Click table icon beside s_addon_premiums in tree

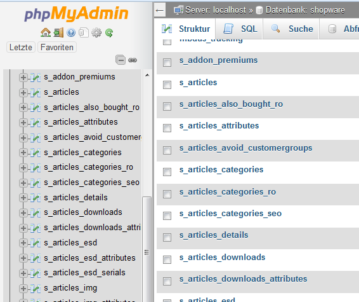pyautogui.click(x=36, y=78)
